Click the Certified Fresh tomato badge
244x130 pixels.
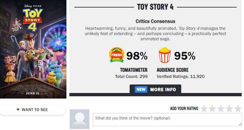(117, 55)
